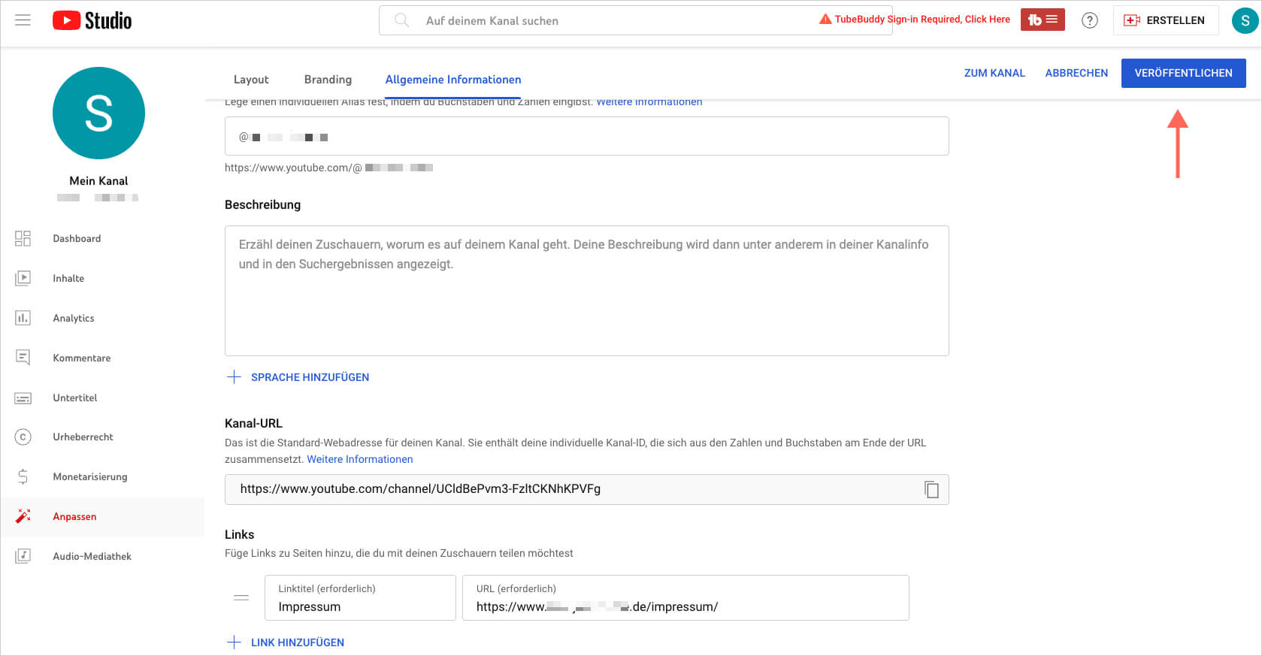Go to Analytics in the sidebar
The height and width of the screenshot is (656, 1262).
point(74,318)
